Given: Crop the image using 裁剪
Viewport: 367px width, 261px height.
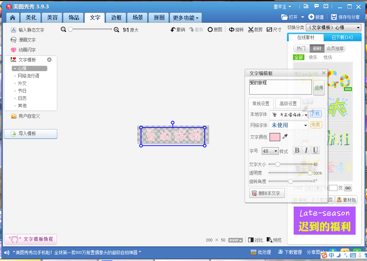Looking at the screenshot, I should pyautogui.click(x=255, y=30).
